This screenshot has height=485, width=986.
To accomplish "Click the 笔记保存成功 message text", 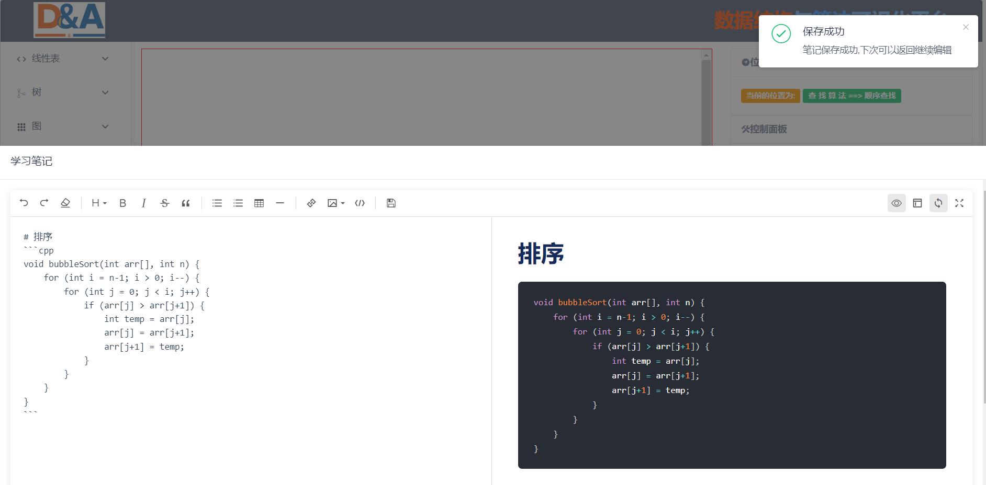I will (x=877, y=50).
